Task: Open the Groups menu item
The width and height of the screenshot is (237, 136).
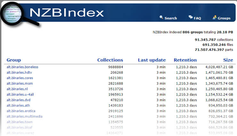Action: click(224, 18)
